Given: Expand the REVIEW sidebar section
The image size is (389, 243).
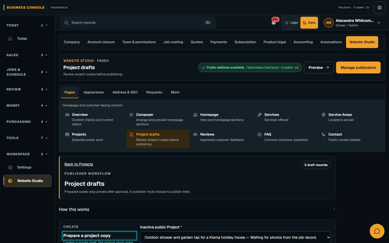Looking at the screenshot, I should pyautogui.click(x=27, y=89).
